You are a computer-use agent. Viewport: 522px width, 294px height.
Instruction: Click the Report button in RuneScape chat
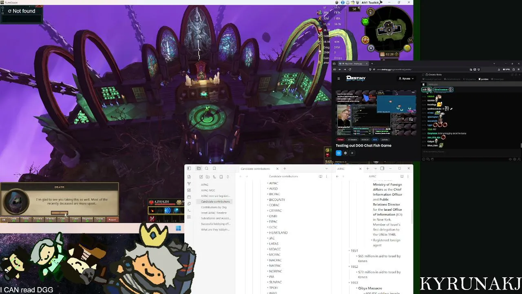[112, 220]
